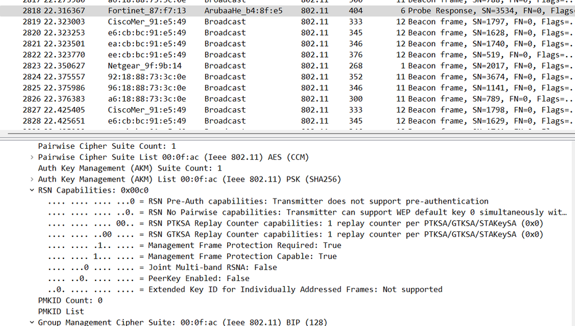575x326 pixels.
Task: Collapse the Group Management Cipher Suite arrow
Action: pyautogui.click(x=32, y=322)
